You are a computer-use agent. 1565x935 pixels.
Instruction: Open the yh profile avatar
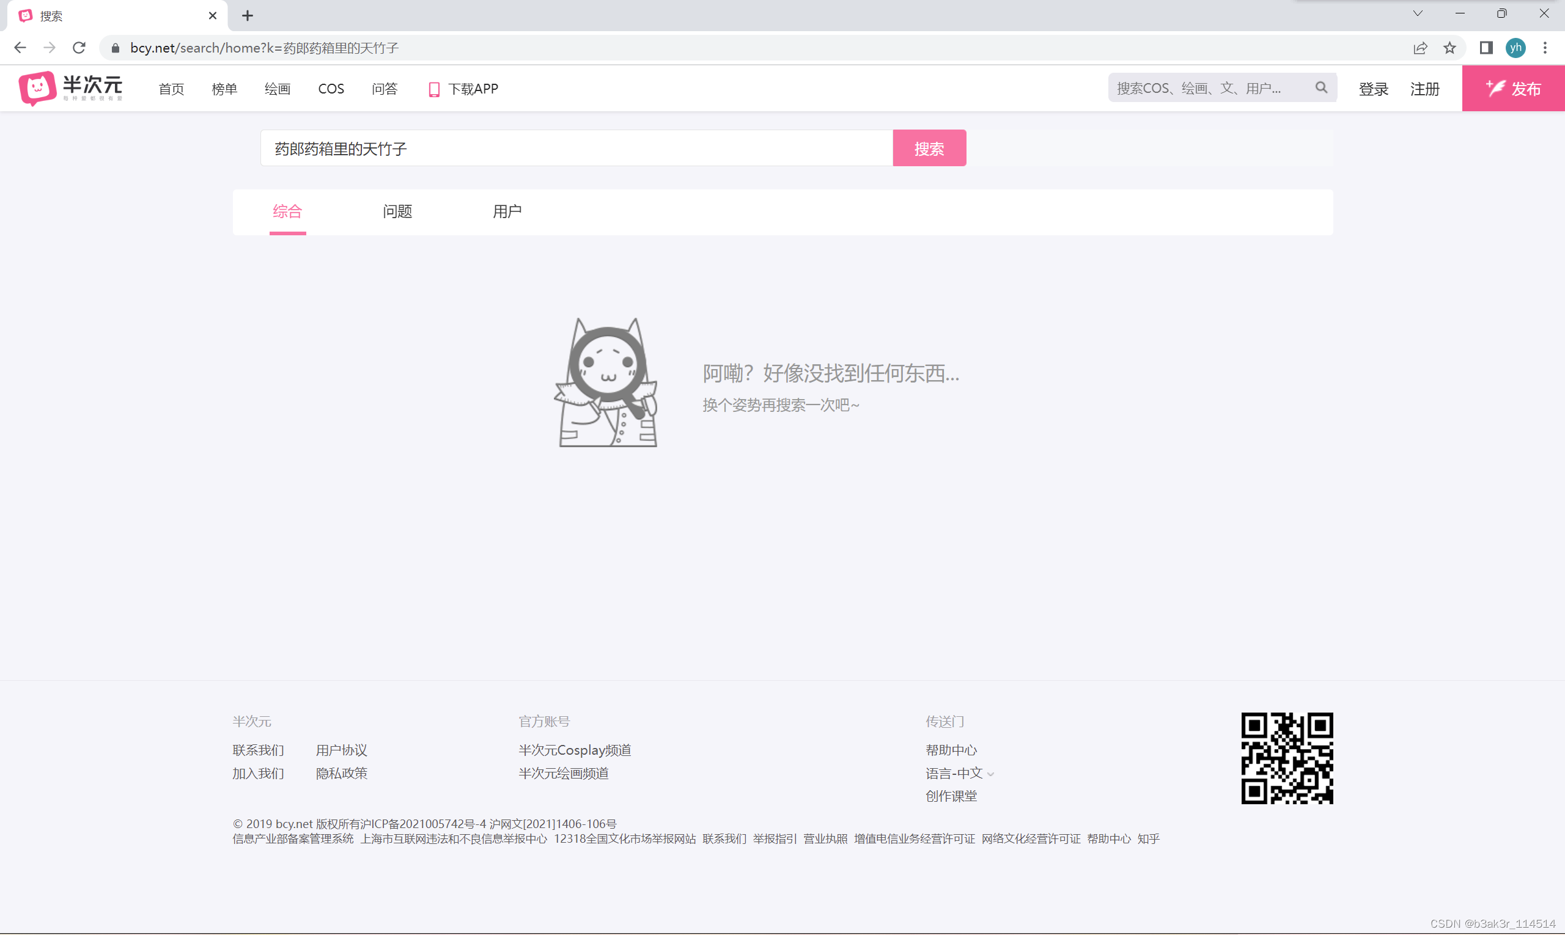pyautogui.click(x=1515, y=48)
